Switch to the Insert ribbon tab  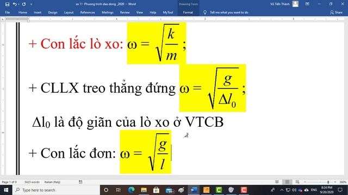[38, 12]
